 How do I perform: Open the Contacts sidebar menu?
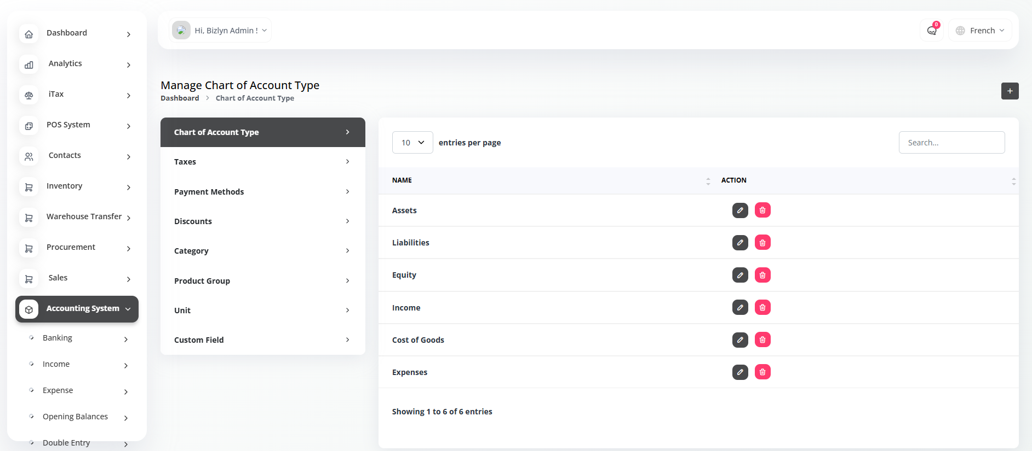click(x=77, y=156)
